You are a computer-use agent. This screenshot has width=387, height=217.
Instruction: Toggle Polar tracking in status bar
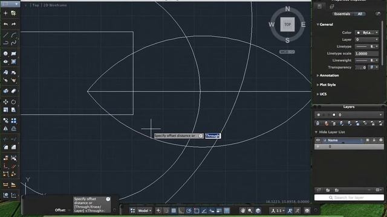point(189,210)
